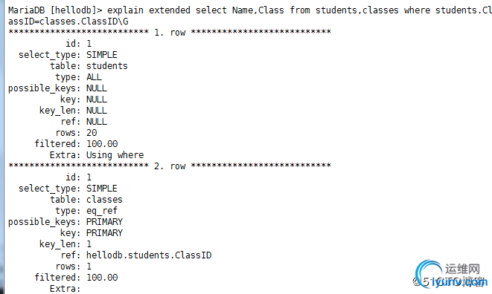Image resolution: width=492 pixels, height=294 pixels.
Task: Click the first row's possible_keys NULL value
Action: 97,88
